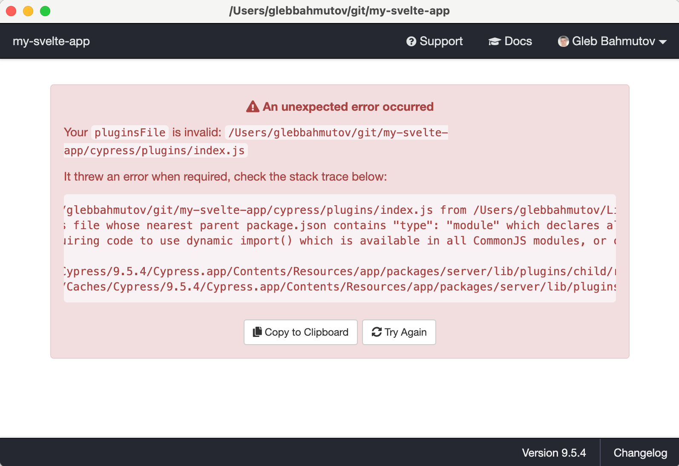
Task: Click the Support question mark icon
Action: click(411, 41)
